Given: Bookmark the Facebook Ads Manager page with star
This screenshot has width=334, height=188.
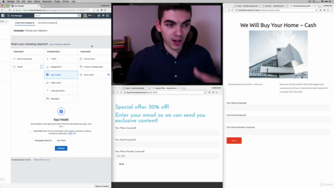Looking at the screenshot, I should pos(93,10).
